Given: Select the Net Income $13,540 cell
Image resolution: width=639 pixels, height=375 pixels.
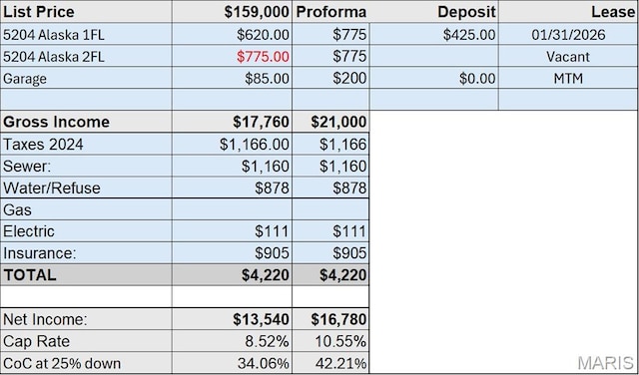Looking at the screenshot, I should pyautogui.click(x=232, y=319).
